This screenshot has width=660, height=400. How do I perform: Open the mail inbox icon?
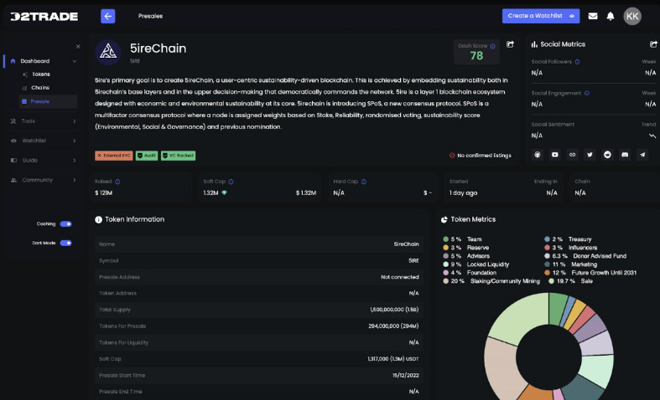(593, 17)
